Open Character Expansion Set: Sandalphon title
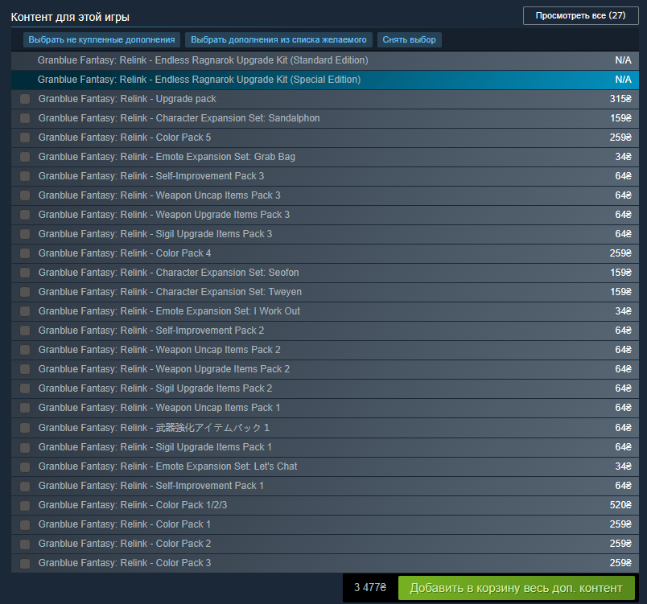The image size is (647, 604). pos(179,118)
